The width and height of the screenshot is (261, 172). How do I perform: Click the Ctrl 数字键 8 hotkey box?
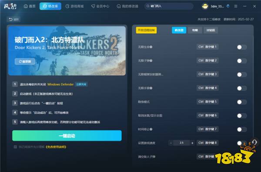click(x=207, y=143)
